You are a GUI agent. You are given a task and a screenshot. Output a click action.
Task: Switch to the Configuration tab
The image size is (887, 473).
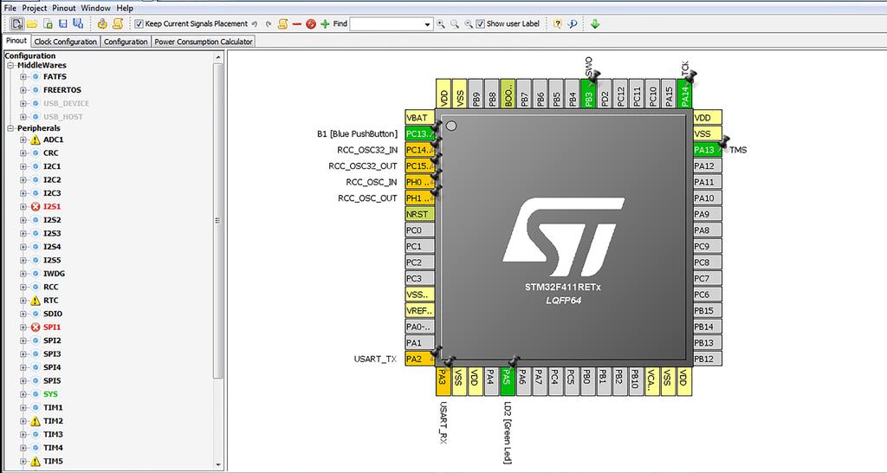pos(126,42)
